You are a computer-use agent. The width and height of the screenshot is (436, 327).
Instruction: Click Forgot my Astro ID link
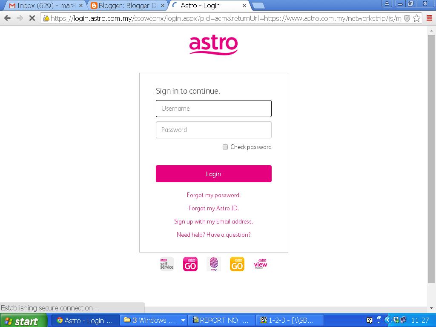[x=214, y=208]
